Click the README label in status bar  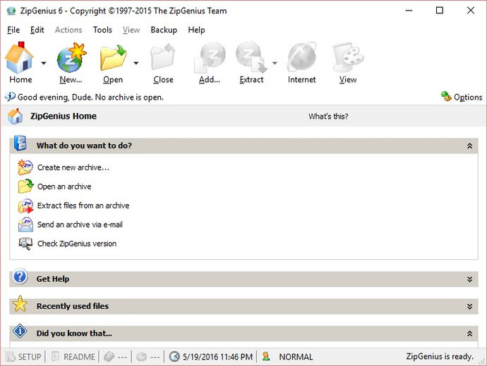[79, 357]
